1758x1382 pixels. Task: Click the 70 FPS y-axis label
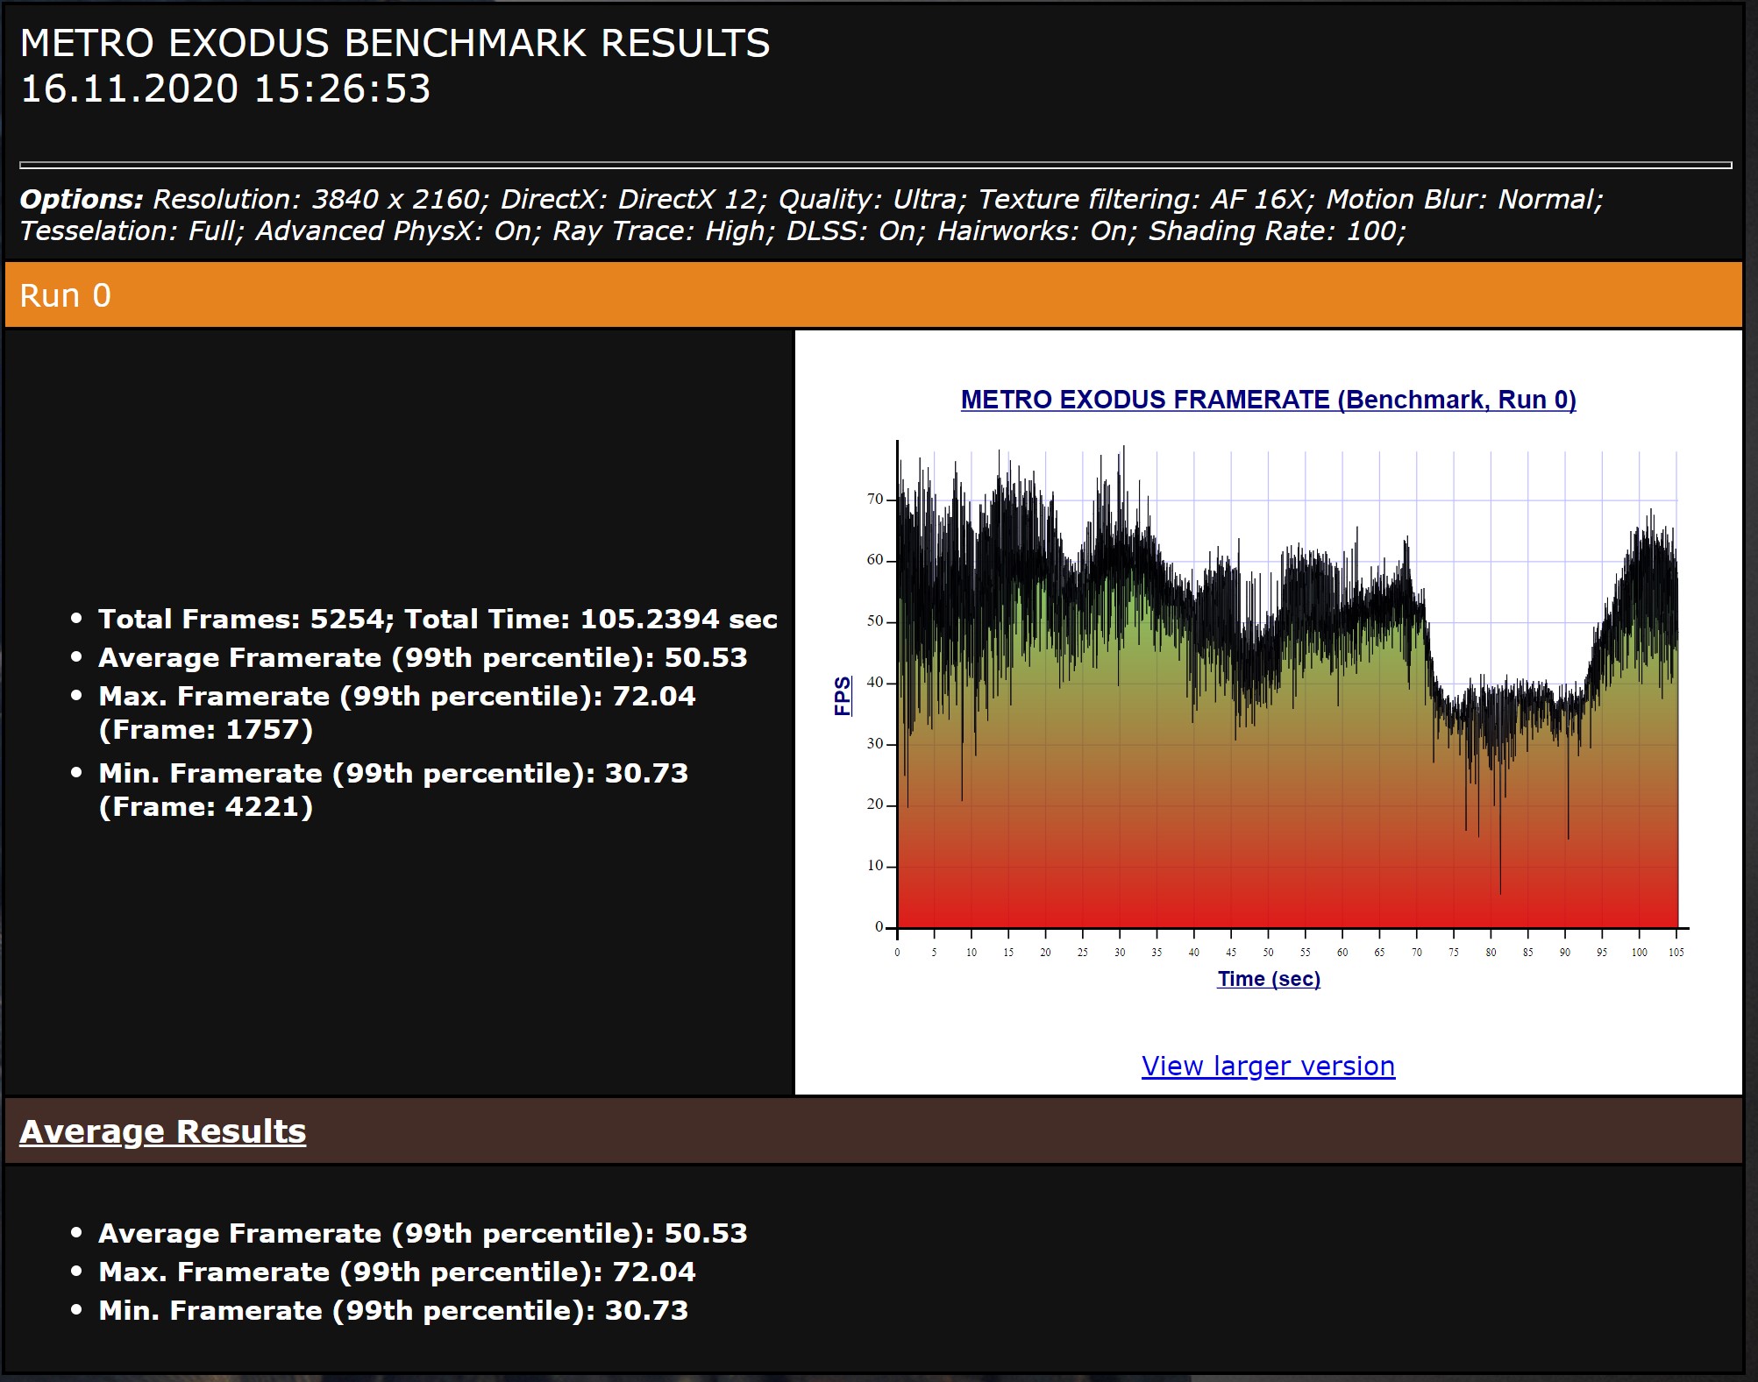click(x=874, y=500)
